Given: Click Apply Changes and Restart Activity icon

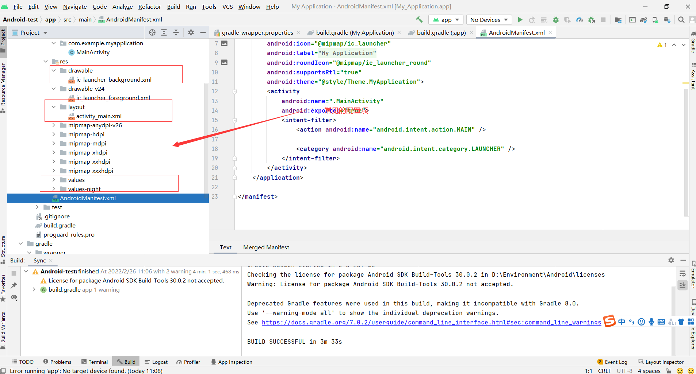Looking at the screenshot, I should (x=532, y=20).
